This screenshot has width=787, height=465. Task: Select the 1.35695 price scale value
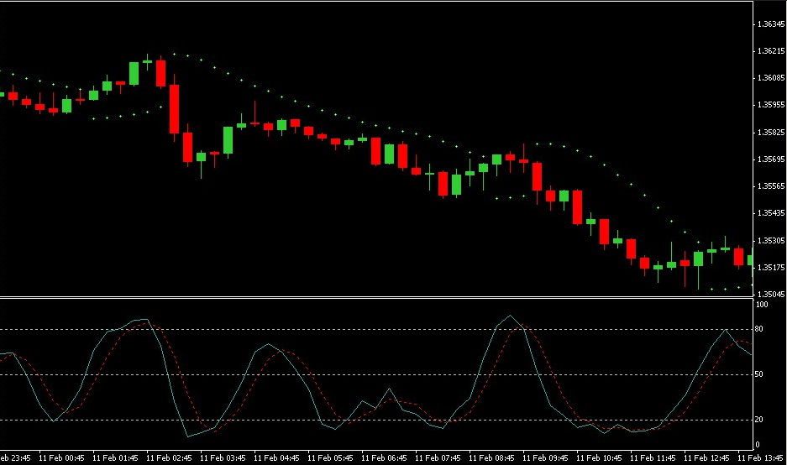click(x=771, y=159)
